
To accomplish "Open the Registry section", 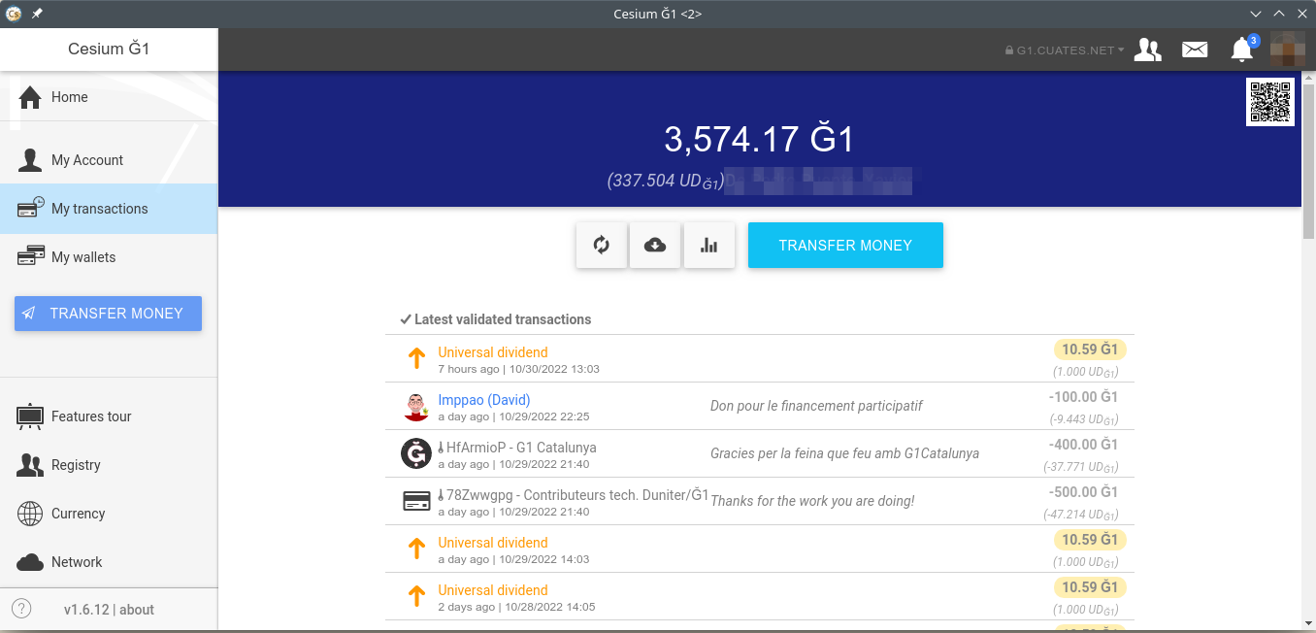I will click(x=109, y=465).
